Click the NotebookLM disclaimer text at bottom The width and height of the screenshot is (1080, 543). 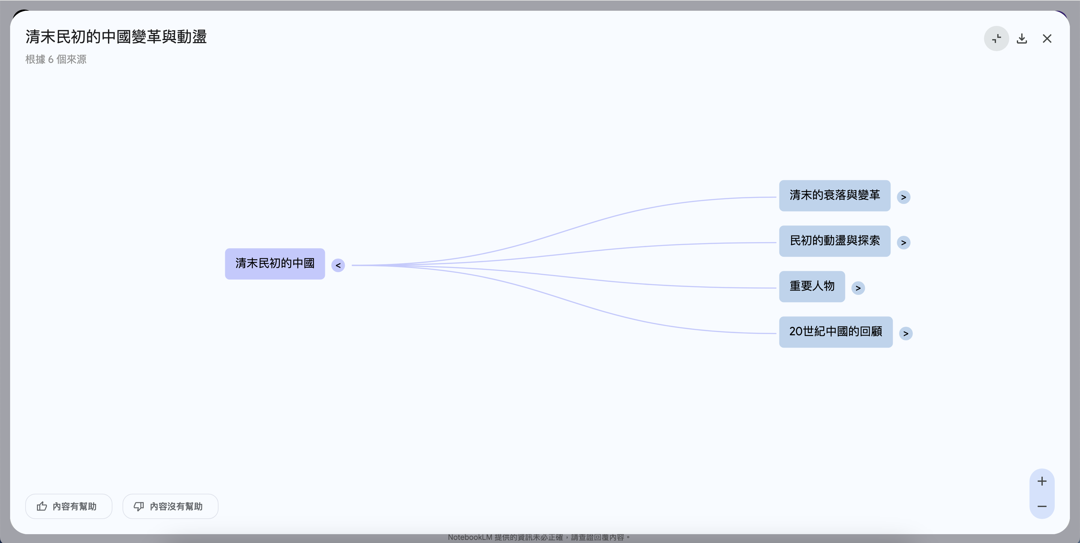[539, 537]
